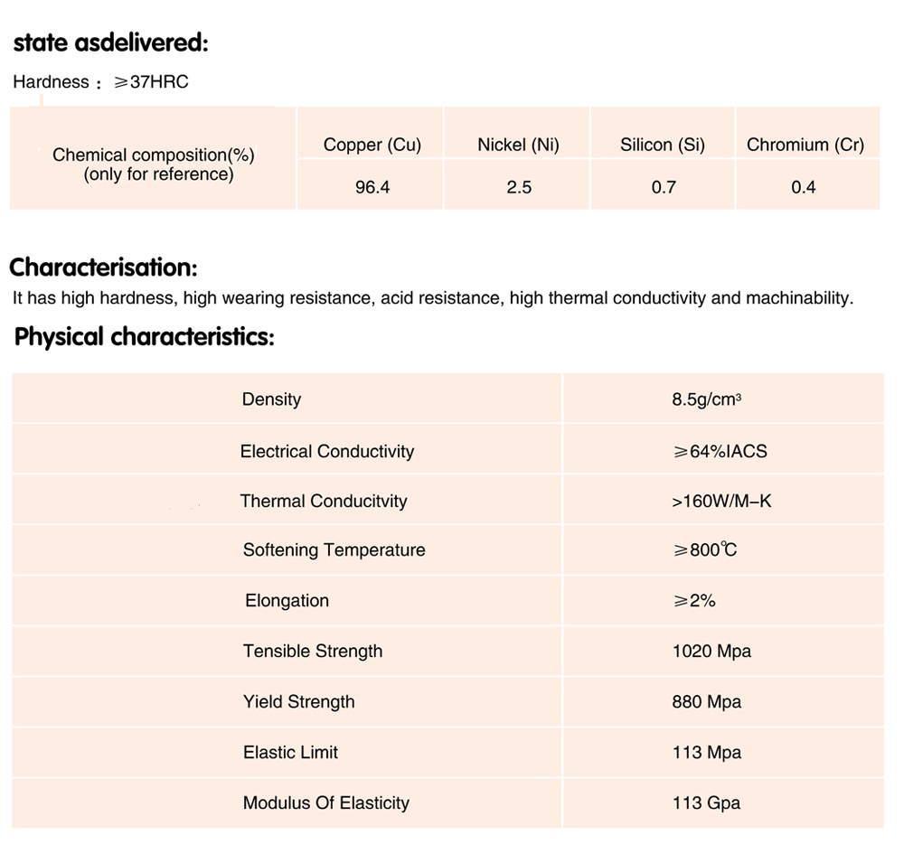Click the Physical characteristics heading

tap(145, 337)
